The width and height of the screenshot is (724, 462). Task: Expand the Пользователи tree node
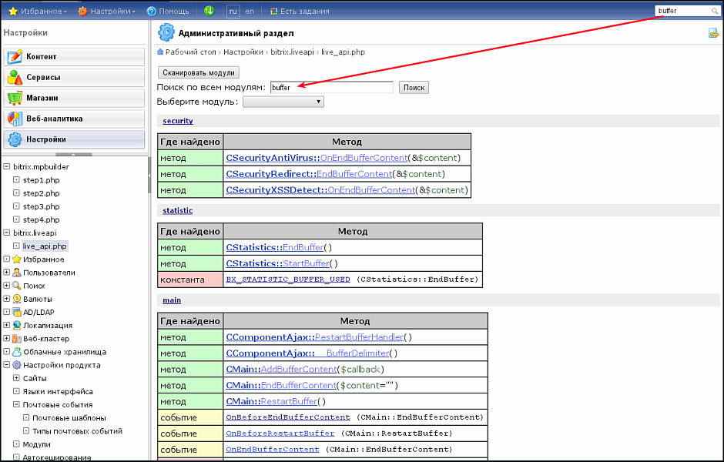pos(7,273)
